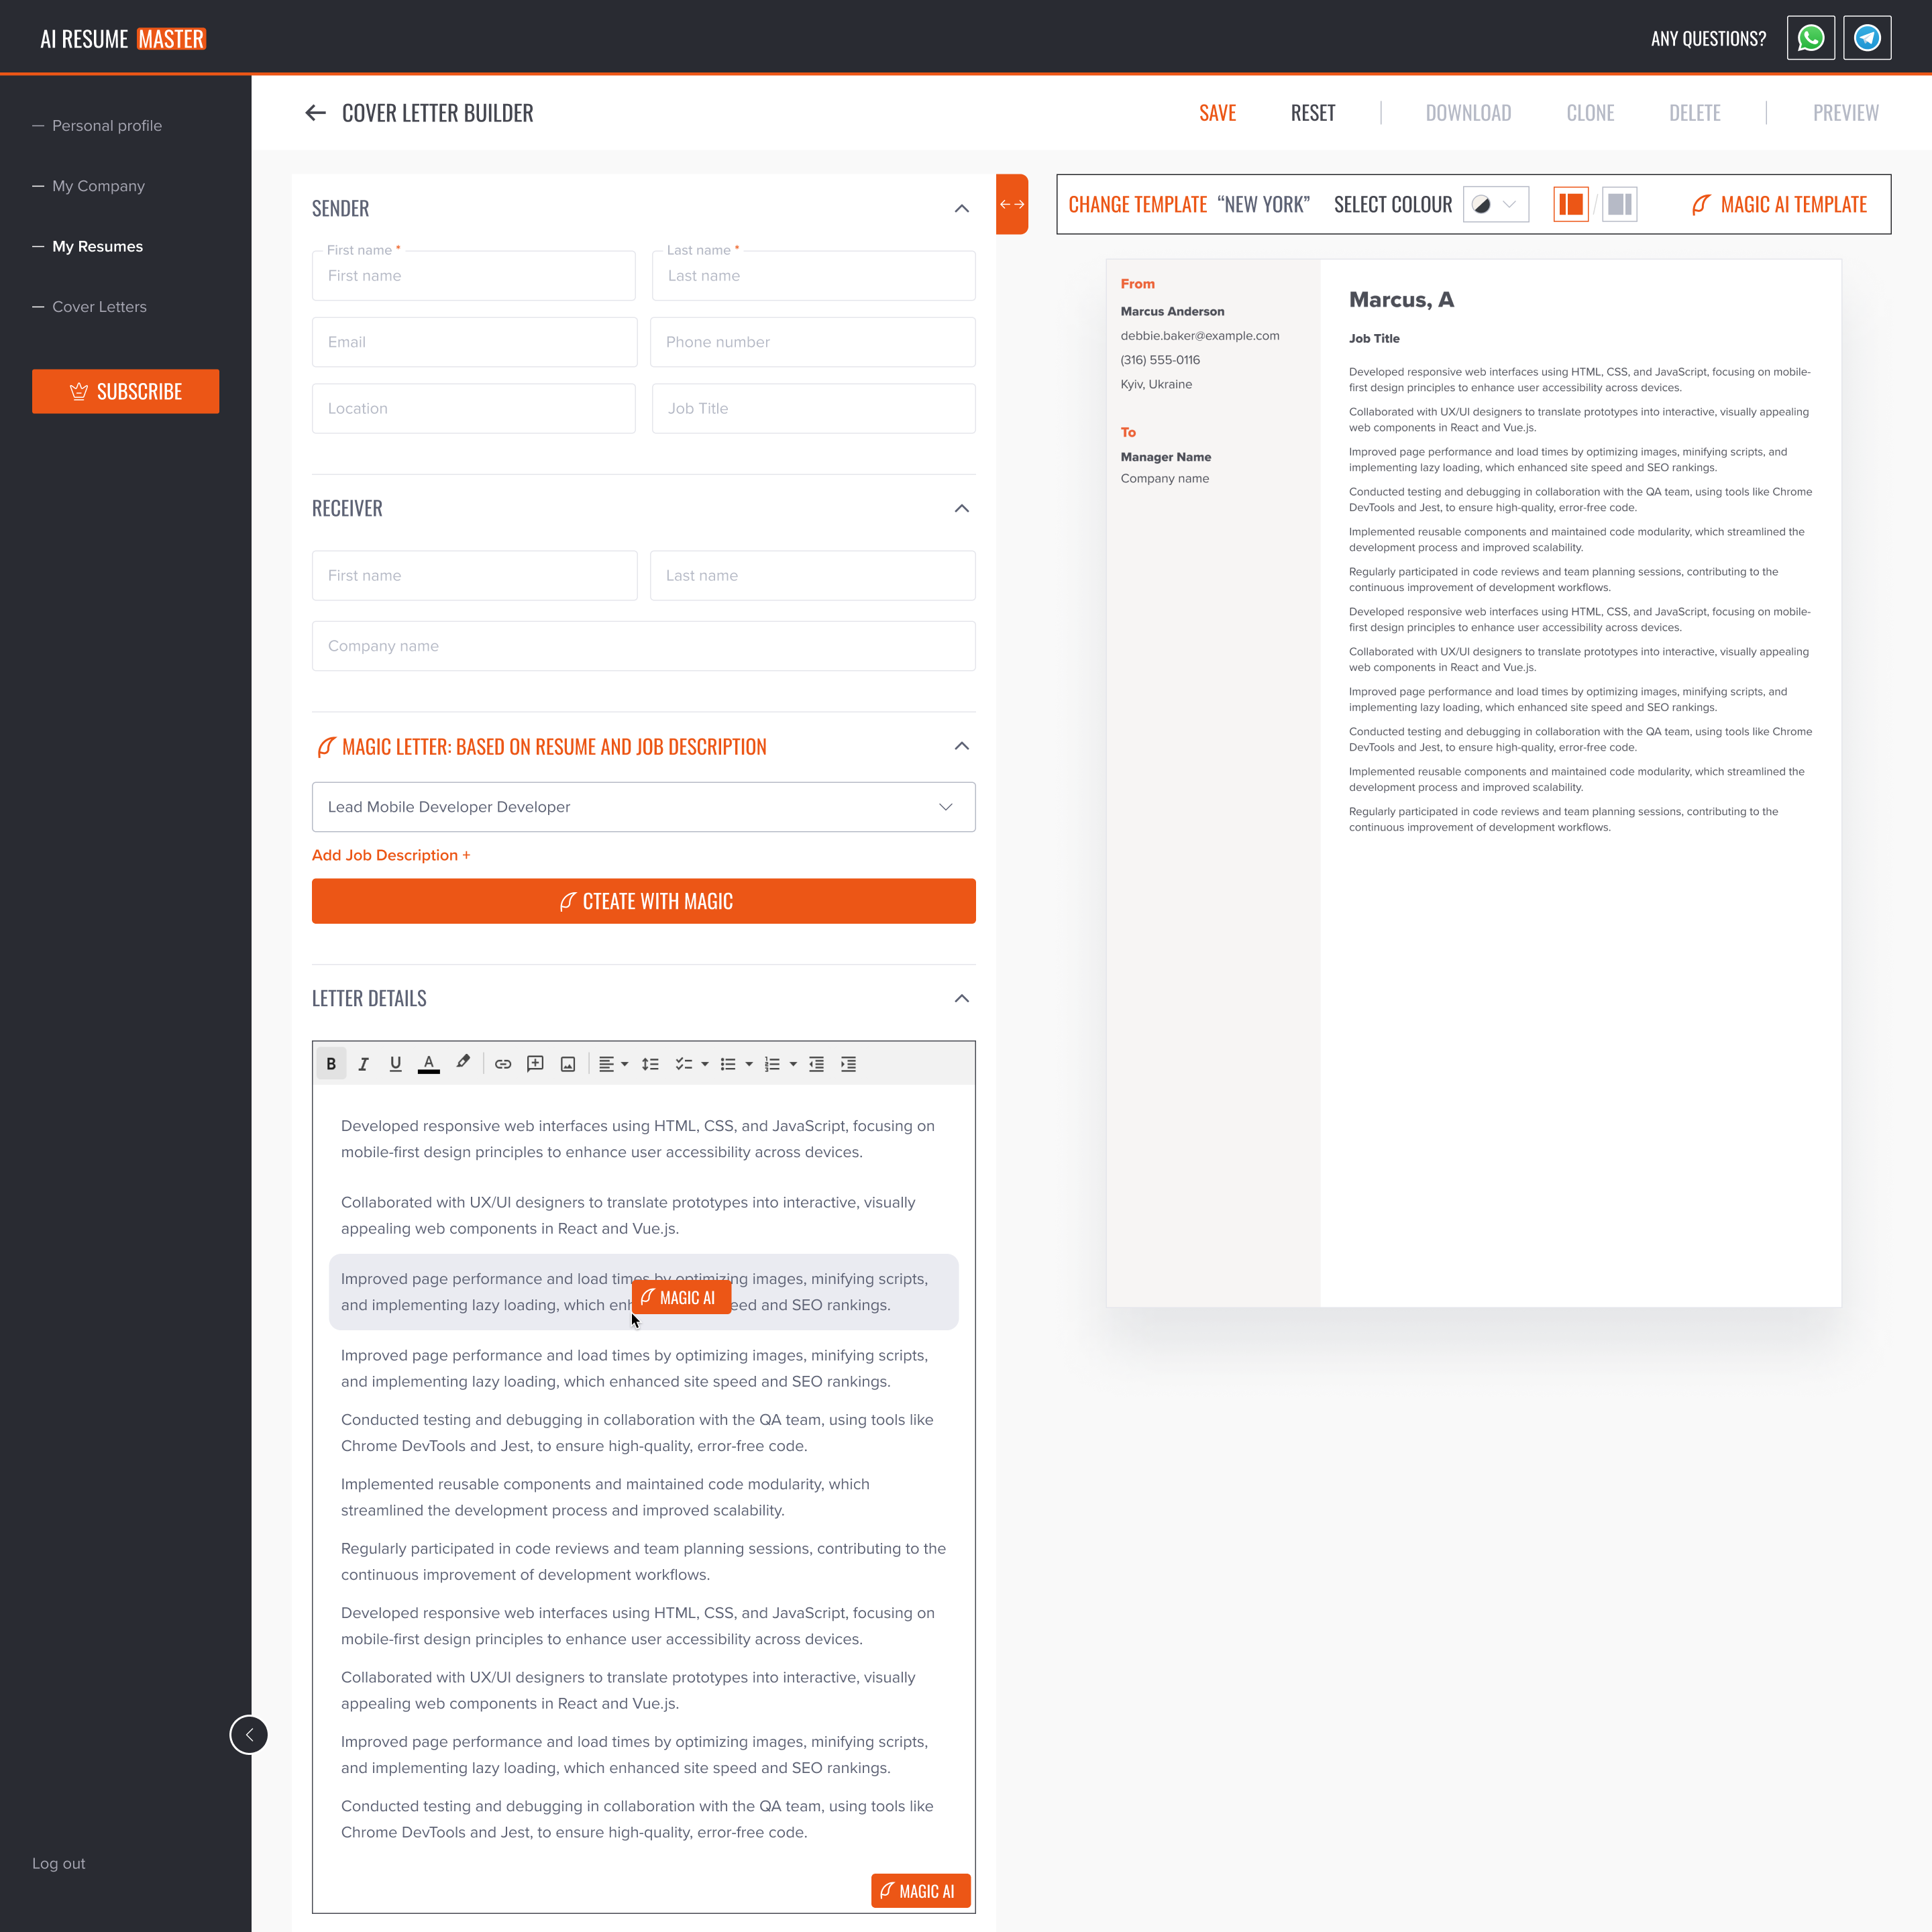Toggle underline formatting in the editor
1932x1932 pixels.
click(x=395, y=1064)
